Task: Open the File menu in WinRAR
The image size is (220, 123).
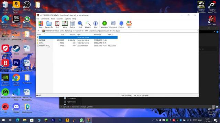Action: [x=38, y=19]
